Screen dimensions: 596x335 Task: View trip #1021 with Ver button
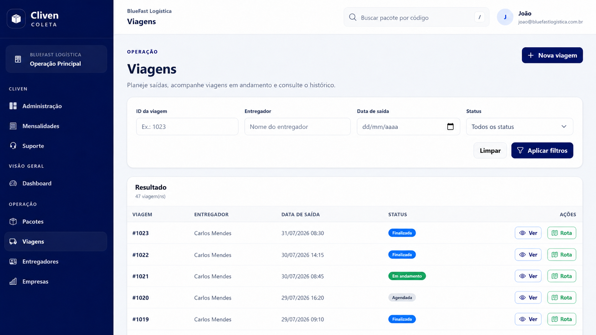point(528,276)
